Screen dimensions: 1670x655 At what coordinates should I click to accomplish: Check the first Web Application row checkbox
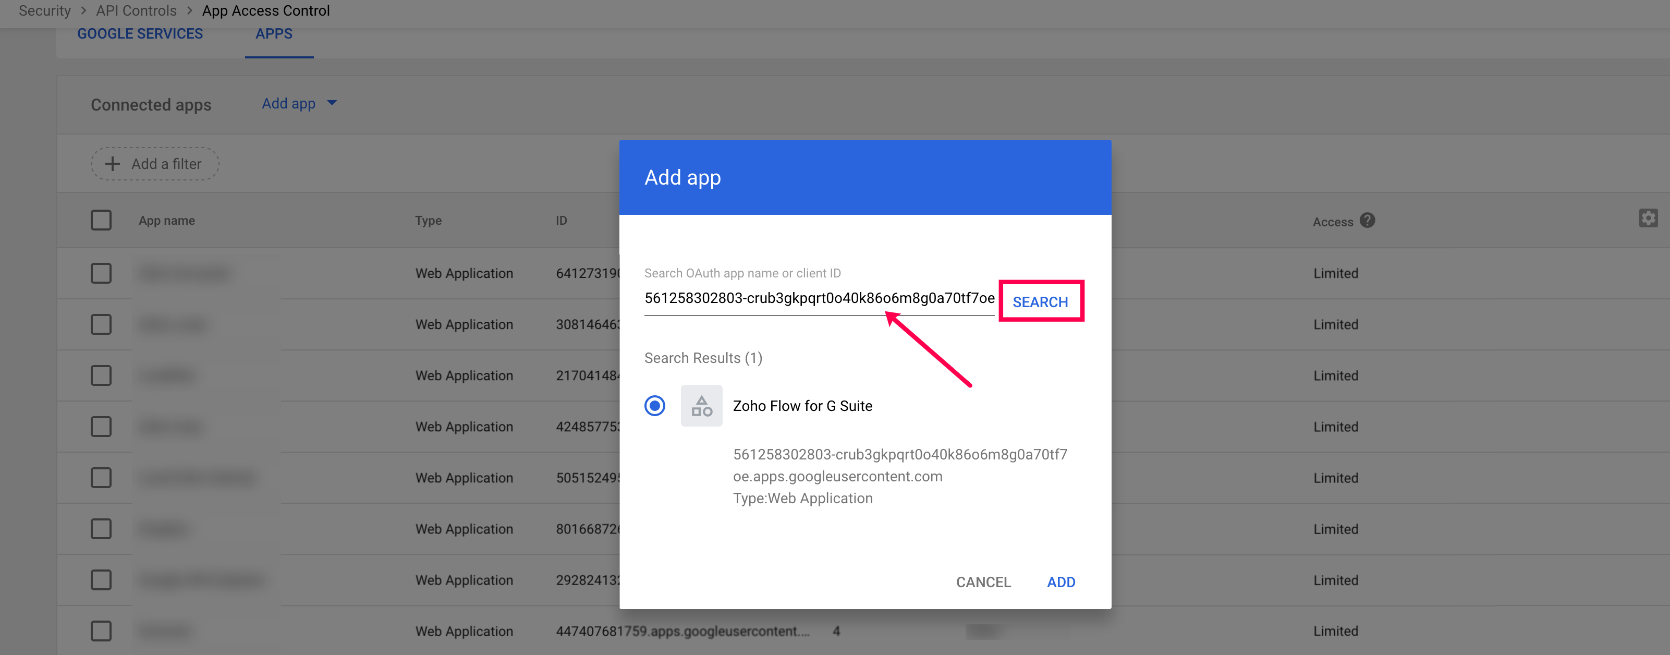point(101,273)
